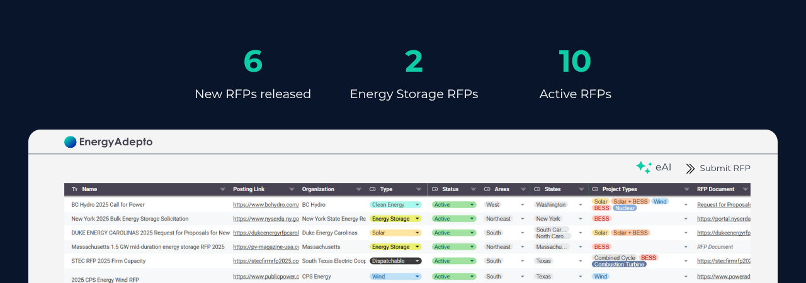Expand the Washington states dropdown arrow
Image resolution: width=806 pixels, height=283 pixels.
(581, 205)
